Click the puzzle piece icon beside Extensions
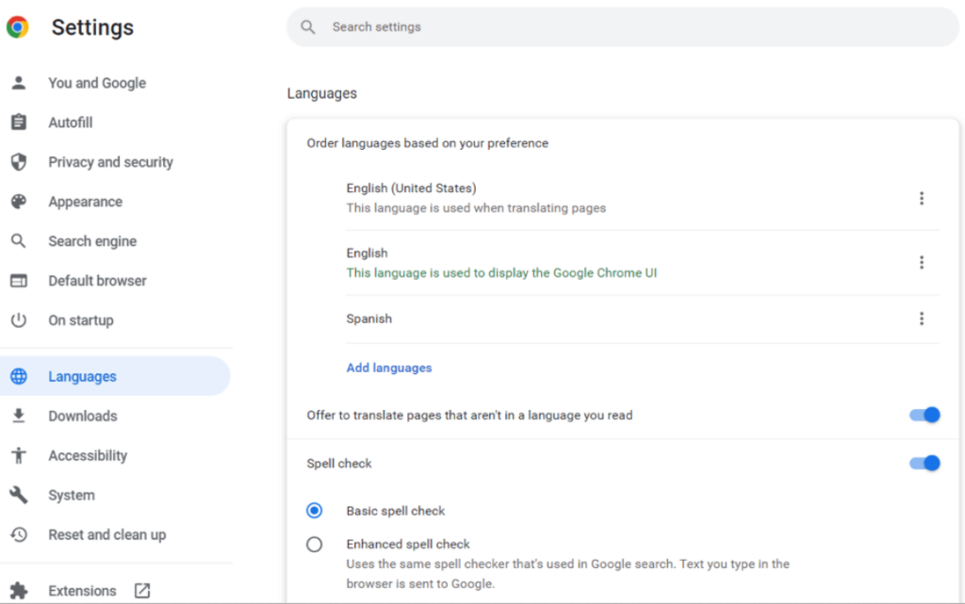Viewport: 965px width, 604px height. (x=19, y=591)
